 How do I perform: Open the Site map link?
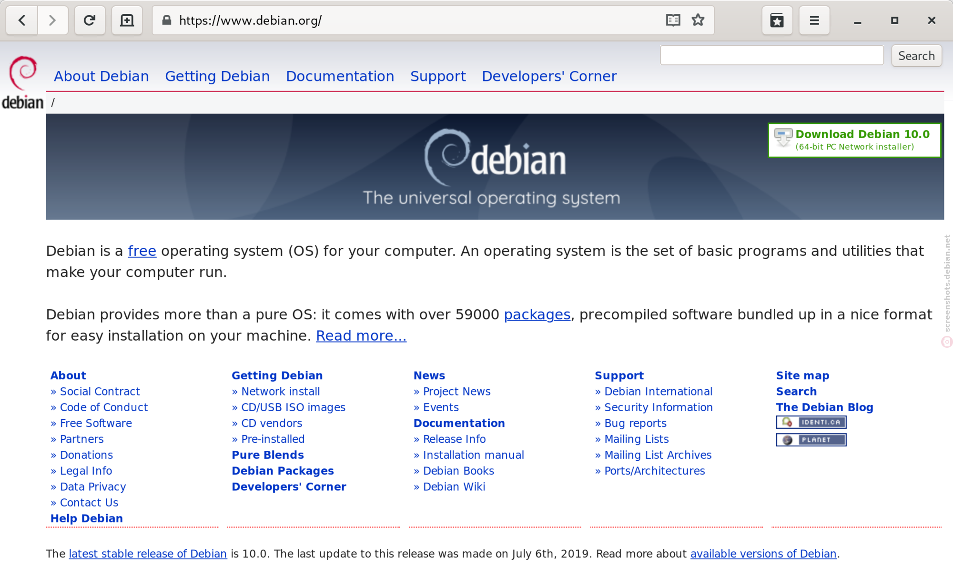pyautogui.click(x=803, y=375)
